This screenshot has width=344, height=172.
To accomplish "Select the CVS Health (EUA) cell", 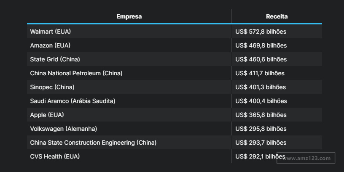I will click(x=55, y=156).
